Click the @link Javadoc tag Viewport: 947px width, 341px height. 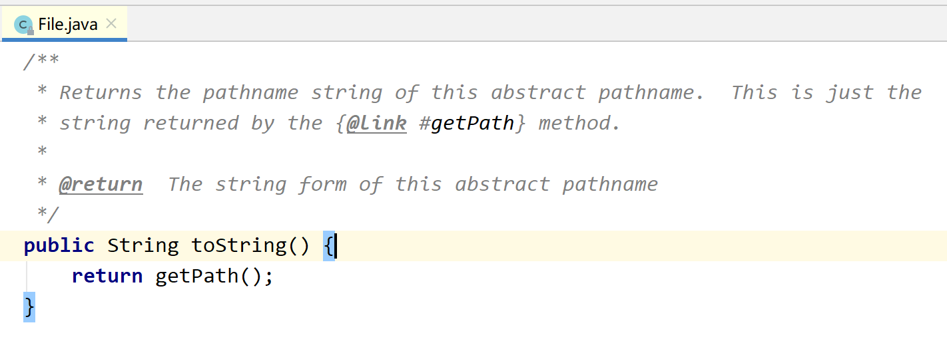pos(376,123)
